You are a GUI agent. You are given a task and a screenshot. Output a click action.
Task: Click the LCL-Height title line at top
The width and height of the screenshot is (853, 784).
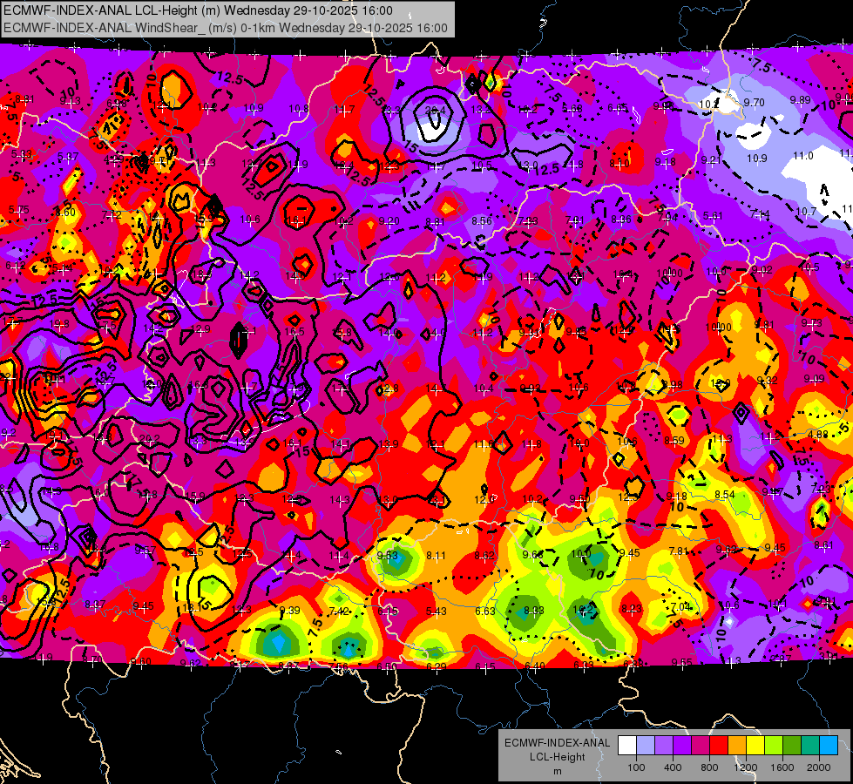198,10
